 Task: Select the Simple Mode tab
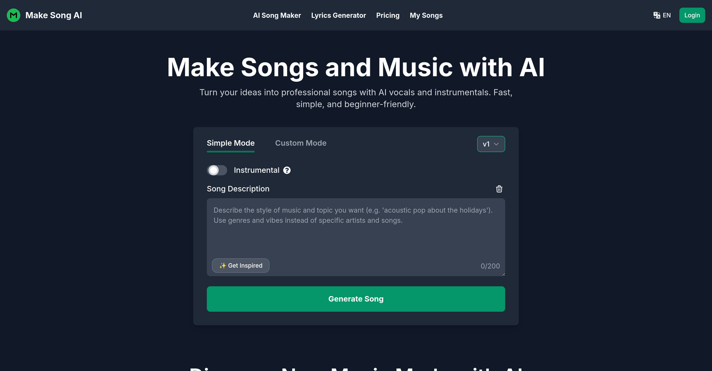pos(231,143)
